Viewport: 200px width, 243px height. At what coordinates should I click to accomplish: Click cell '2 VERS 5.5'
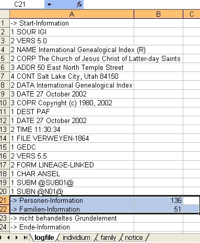[72, 156]
